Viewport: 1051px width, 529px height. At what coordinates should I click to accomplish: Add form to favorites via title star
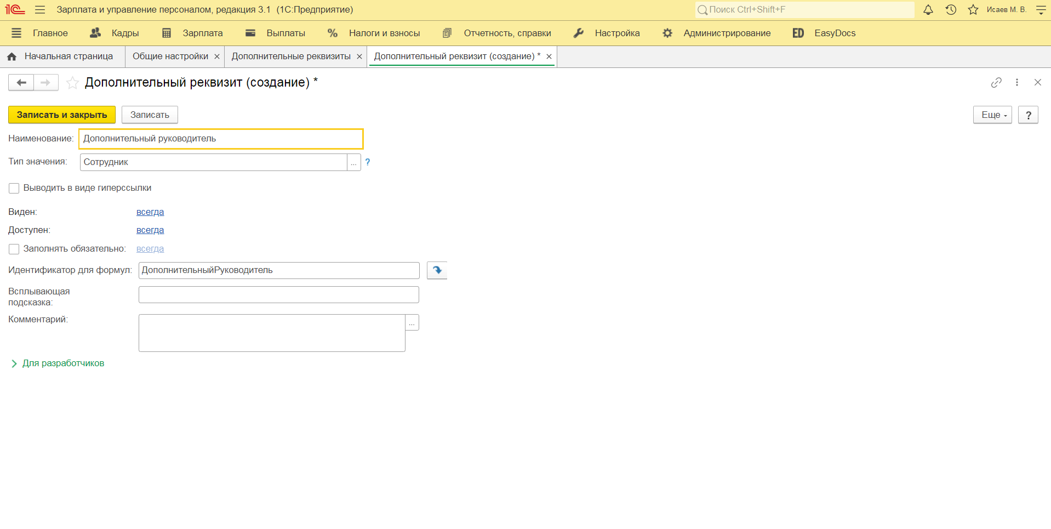pyautogui.click(x=72, y=83)
